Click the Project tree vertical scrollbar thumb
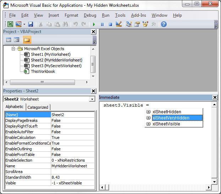 point(93,64)
